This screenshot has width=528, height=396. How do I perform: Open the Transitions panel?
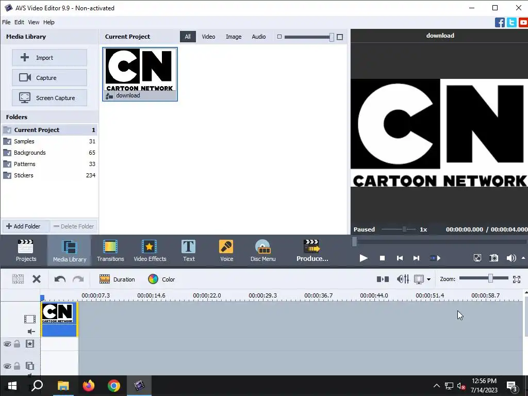click(x=110, y=251)
